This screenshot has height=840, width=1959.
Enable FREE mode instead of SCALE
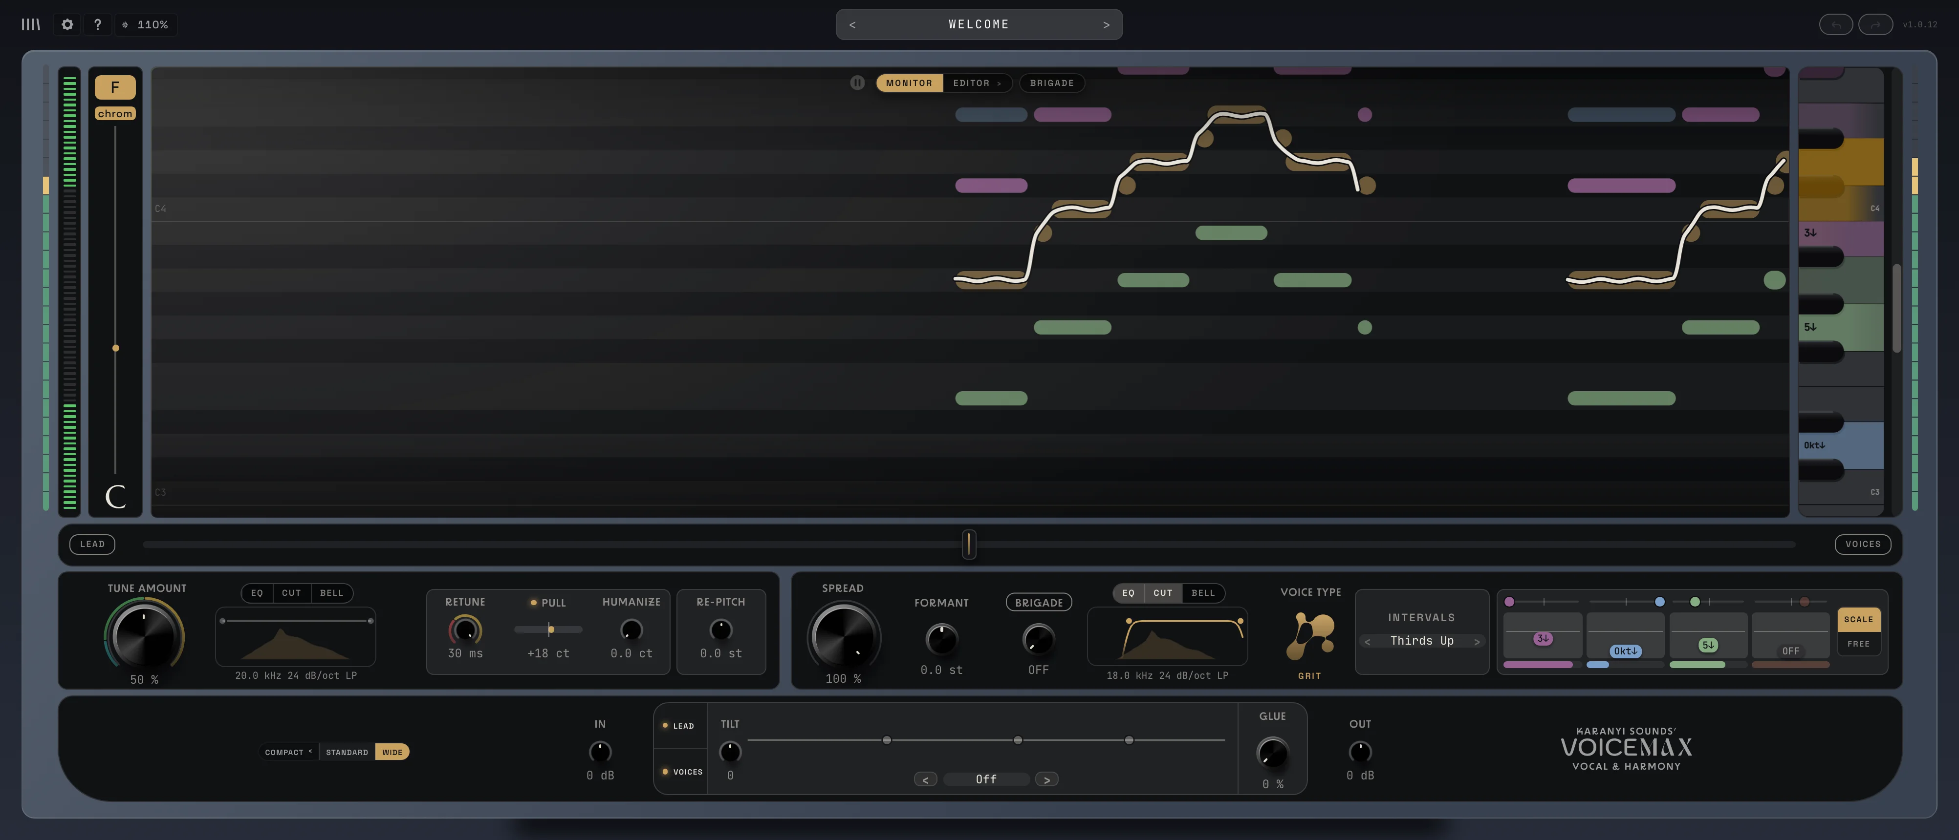[x=1858, y=644]
